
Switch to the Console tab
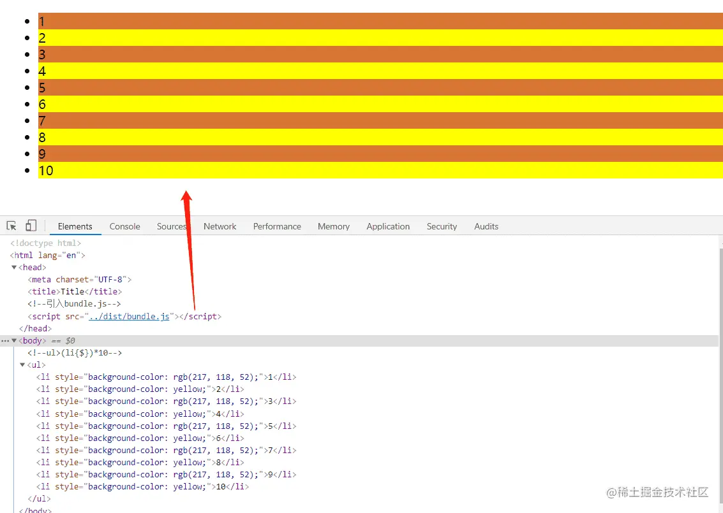point(124,226)
